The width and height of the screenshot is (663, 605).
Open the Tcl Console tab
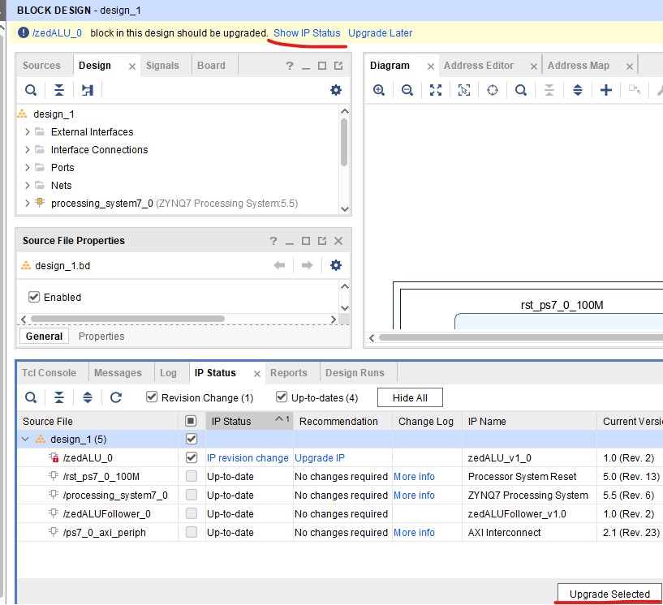(49, 373)
